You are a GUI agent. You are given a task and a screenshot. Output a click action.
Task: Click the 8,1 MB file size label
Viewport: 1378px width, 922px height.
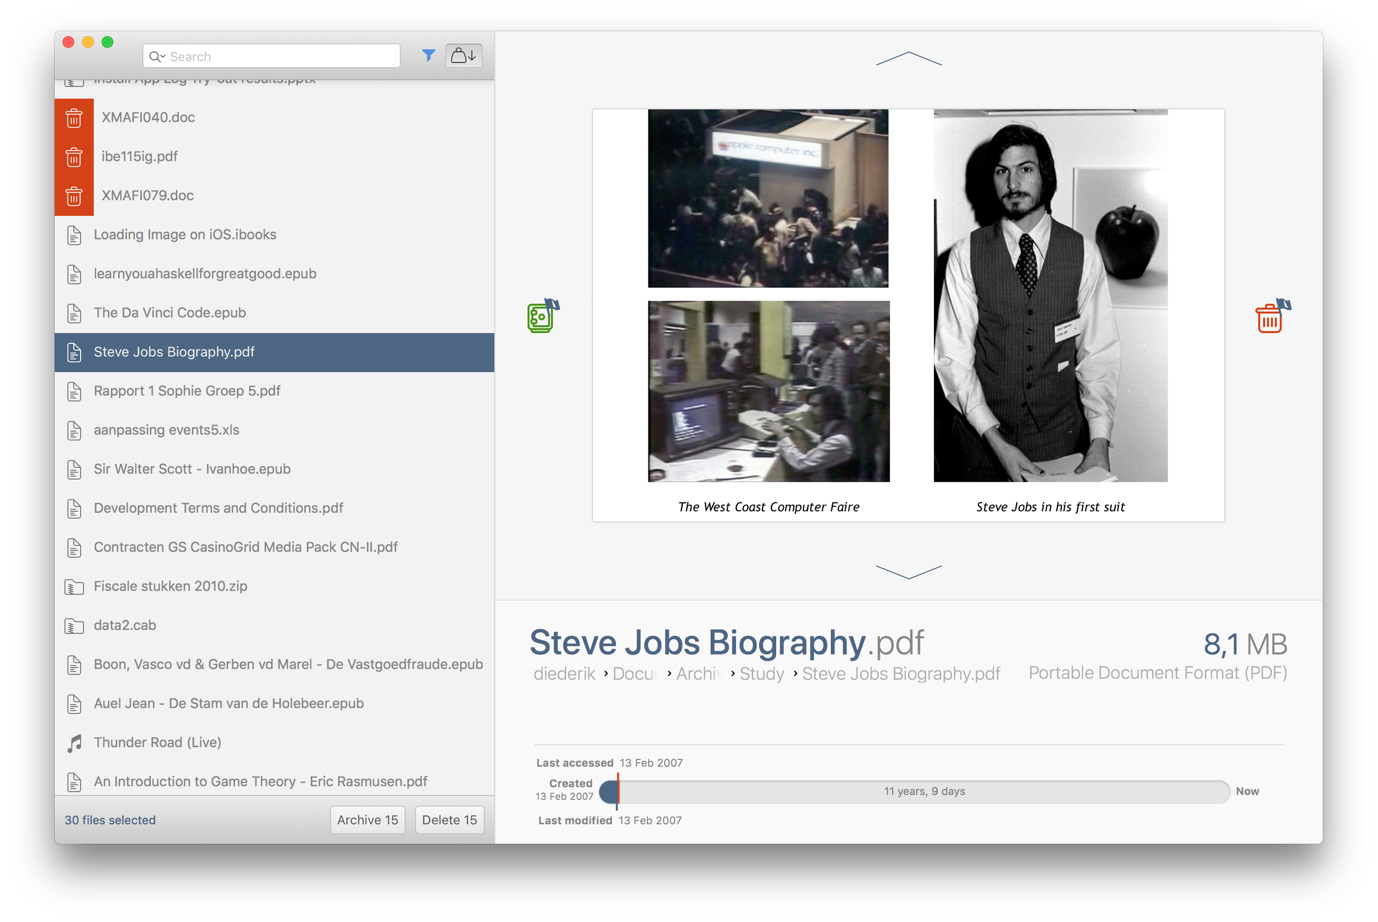coord(1245,644)
